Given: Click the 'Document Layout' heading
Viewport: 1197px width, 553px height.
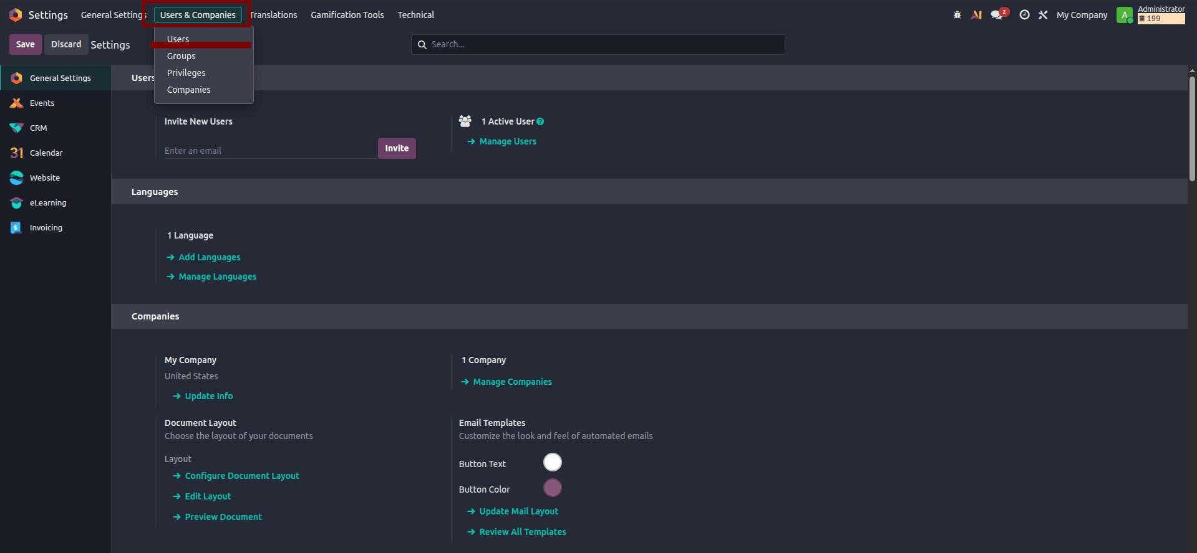Looking at the screenshot, I should tap(200, 423).
